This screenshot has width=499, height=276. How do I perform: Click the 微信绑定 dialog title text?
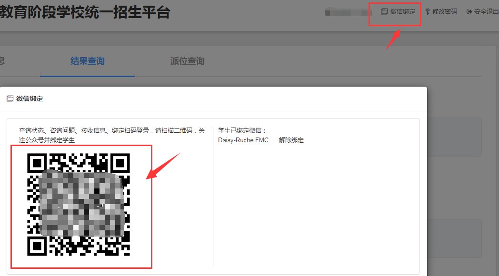30,99
